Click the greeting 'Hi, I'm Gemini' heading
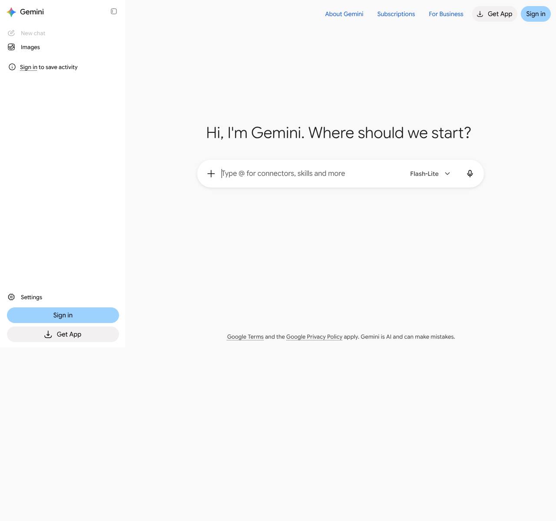Viewport: 556px width, 521px height. point(338,133)
